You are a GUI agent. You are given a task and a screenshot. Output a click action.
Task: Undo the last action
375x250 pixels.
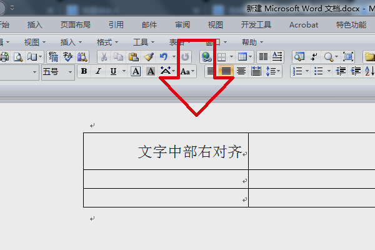[x=164, y=57]
